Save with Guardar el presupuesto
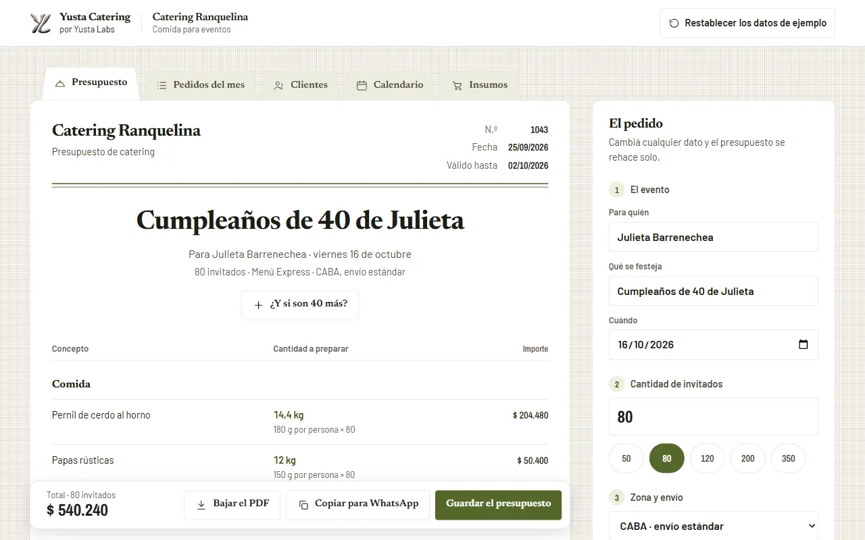The width and height of the screenshot is (865, 540). click(498, 505)
